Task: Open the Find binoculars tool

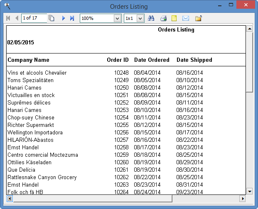Action: click(x=151, y=18)
